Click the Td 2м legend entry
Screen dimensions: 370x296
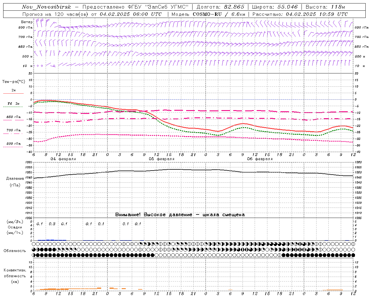point(13,103)
